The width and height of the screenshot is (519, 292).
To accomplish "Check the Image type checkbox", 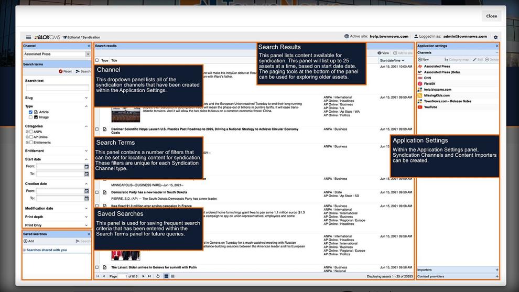I will [x=30, y=117].
